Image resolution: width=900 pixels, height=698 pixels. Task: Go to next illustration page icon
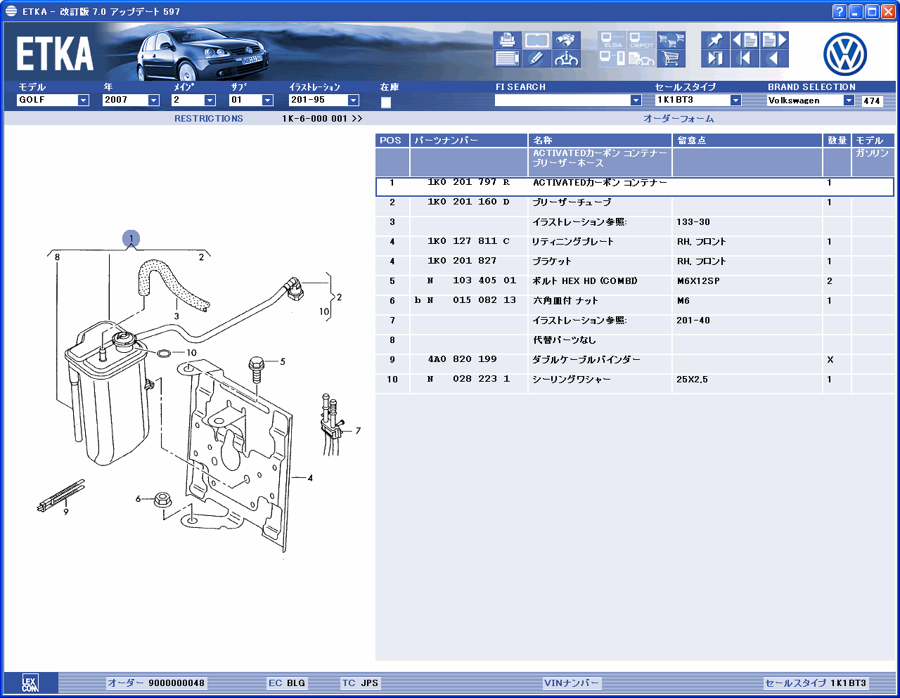click(774, 40)
